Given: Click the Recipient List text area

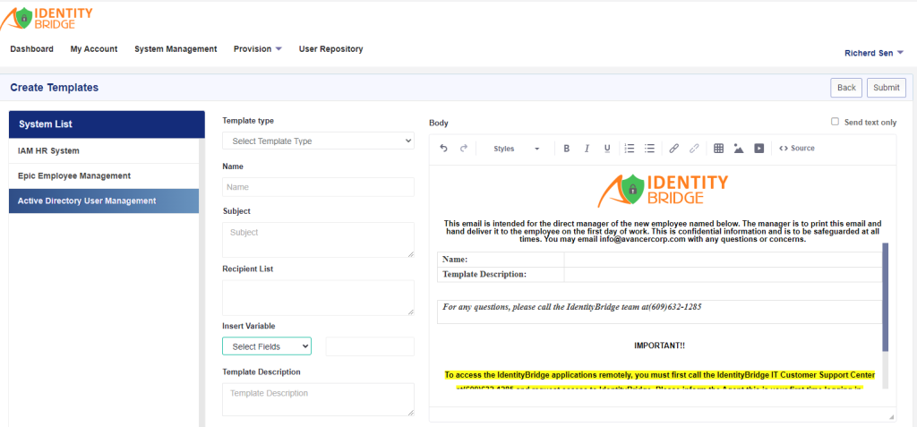Looking at the screenshot, I should tap(318, 298).
